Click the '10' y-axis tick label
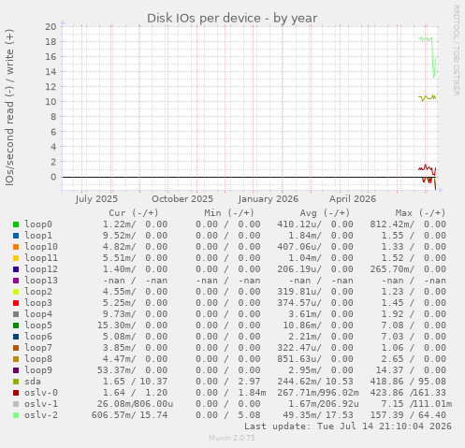The width and height of the screenshot is (465, 448). click(x=51, y=102)
